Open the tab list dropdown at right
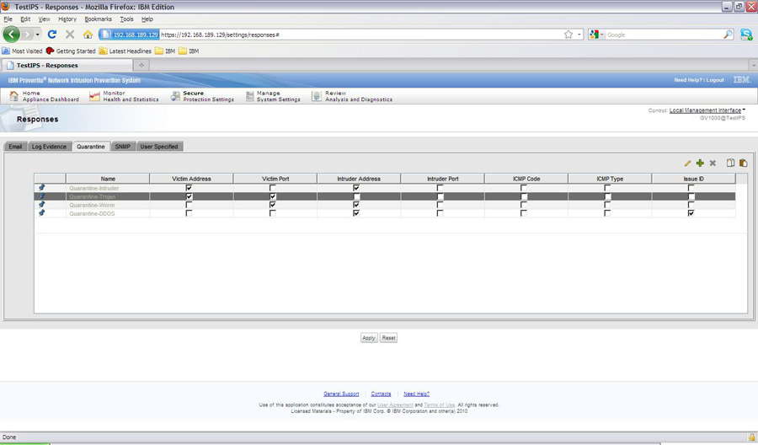 point(753,65)
